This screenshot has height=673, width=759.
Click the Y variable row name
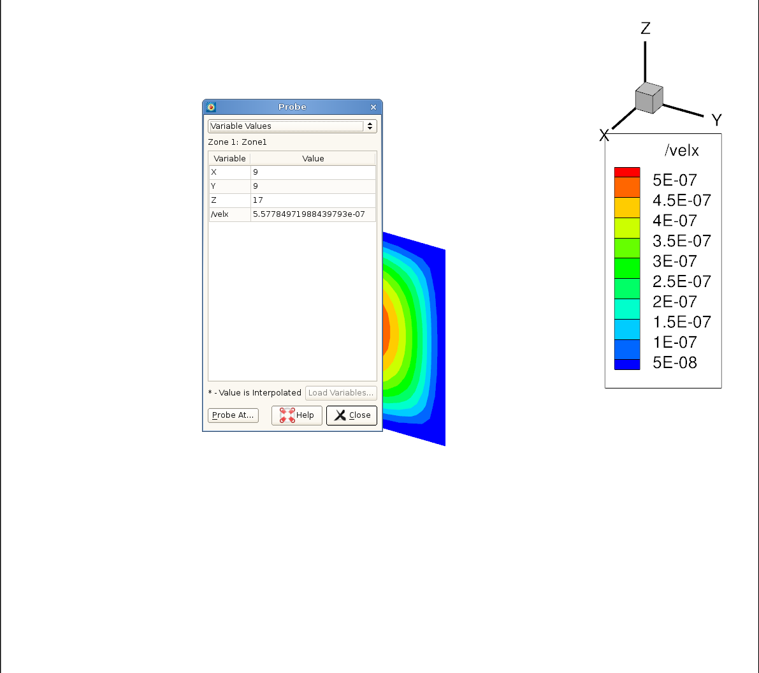229,186
